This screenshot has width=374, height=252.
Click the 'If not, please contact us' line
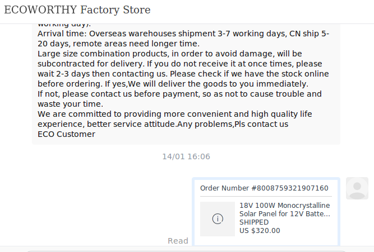click(179, 94)
